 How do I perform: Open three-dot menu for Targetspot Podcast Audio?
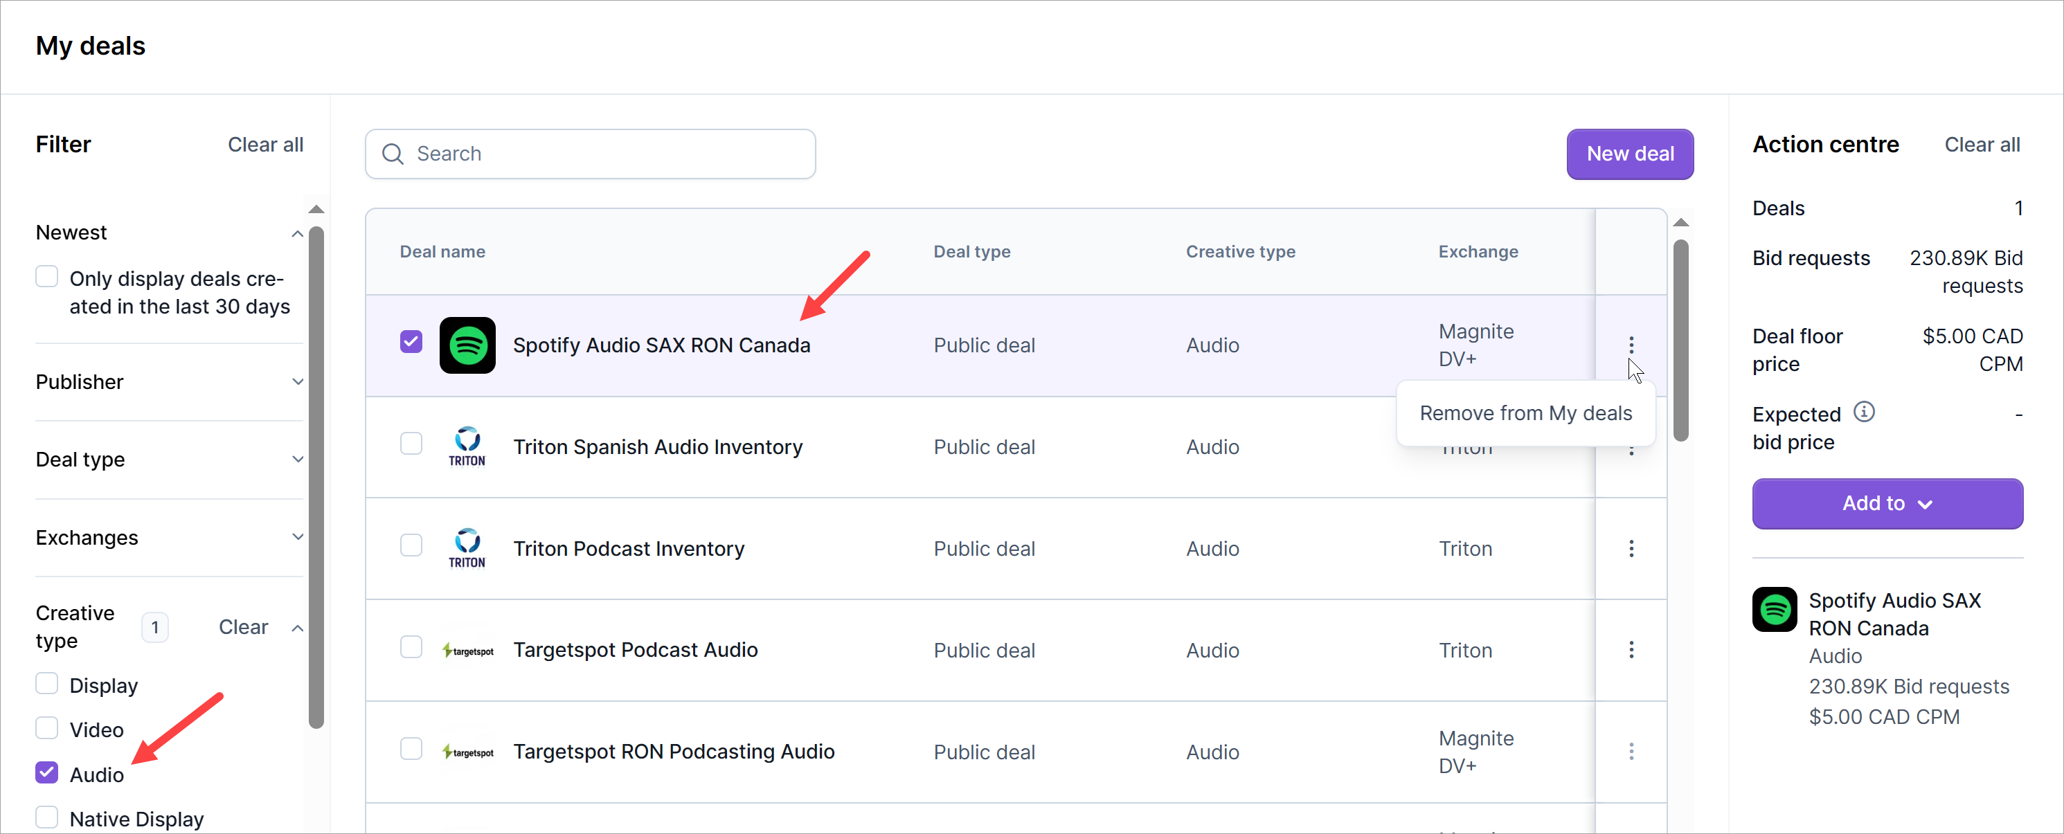[x=1631, y=650]
